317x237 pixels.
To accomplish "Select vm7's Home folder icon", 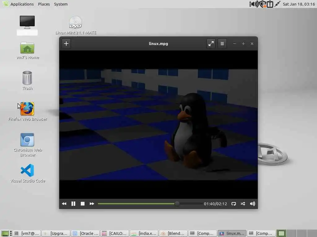I will coord(28,50).
